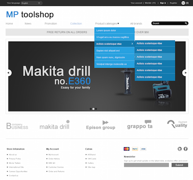Open Privacy Policy footer link
Viewport: 193px width, 180px height.
[15, 159]
